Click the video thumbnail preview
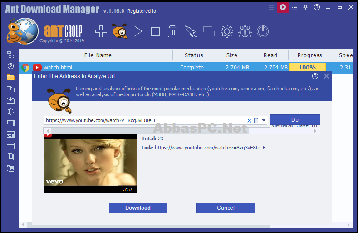 90,164
